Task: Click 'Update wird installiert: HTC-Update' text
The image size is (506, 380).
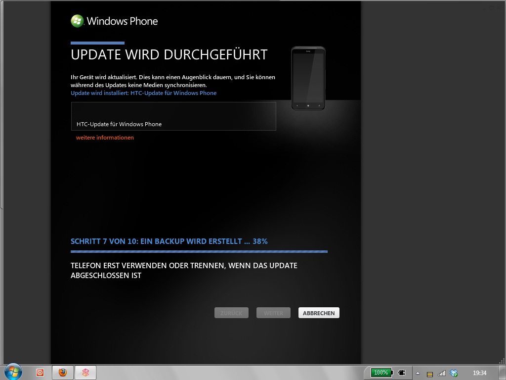Action: click(x=144, y=93)
